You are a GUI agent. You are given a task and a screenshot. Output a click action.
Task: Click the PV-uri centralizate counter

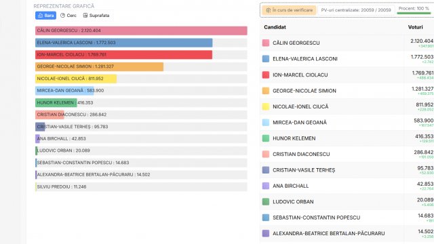356,10
